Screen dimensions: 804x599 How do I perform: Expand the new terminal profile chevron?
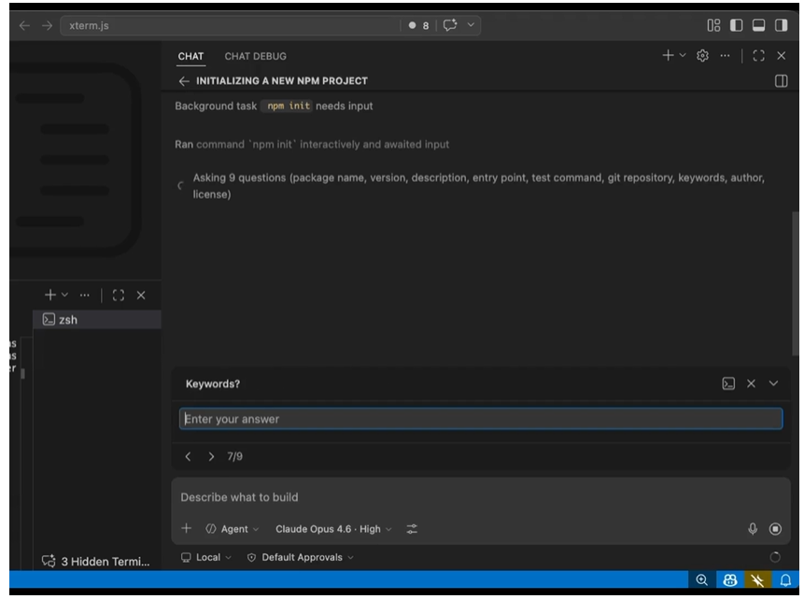(64, 295)
